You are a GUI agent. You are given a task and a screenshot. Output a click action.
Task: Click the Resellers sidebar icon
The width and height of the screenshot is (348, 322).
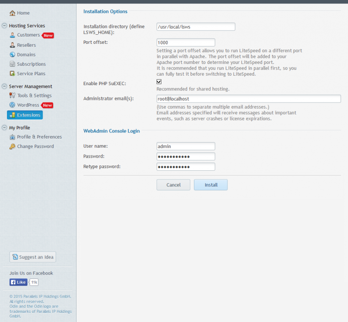click(13, 45)
